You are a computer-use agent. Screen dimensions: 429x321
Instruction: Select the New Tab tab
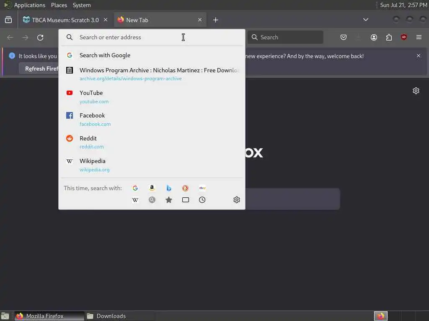point(160,20)
